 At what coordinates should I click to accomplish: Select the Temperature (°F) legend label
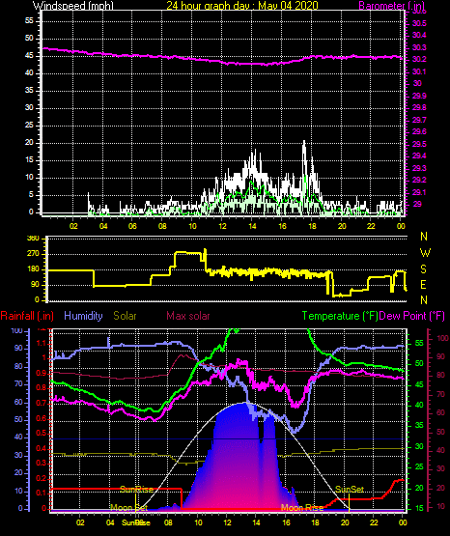(x=340, y=316)
